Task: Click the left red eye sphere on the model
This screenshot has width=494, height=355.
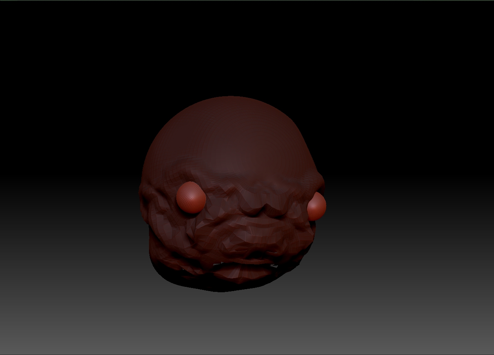Action: pyautogui.click(x=191, y=198)
